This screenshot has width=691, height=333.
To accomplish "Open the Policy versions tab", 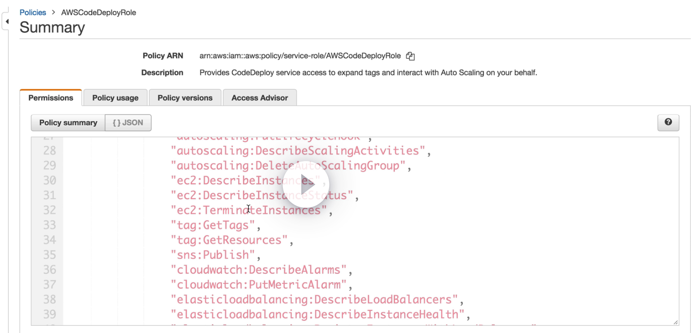I will pyautogui.click(x=185, y=98).
